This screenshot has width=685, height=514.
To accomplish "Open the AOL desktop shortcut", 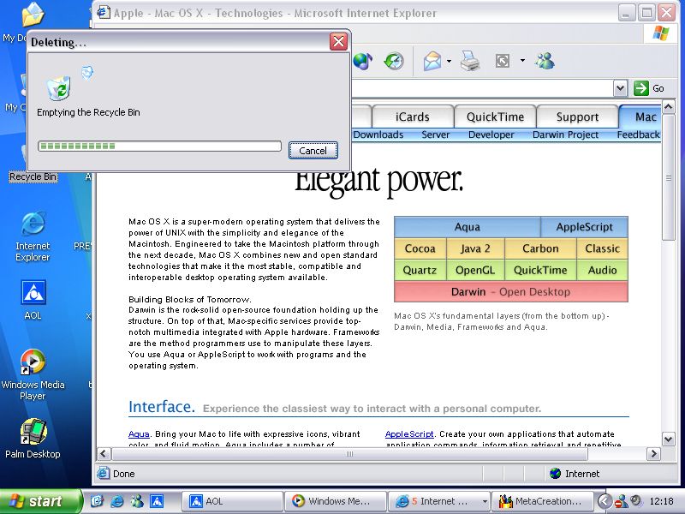I will coord(33,298).
